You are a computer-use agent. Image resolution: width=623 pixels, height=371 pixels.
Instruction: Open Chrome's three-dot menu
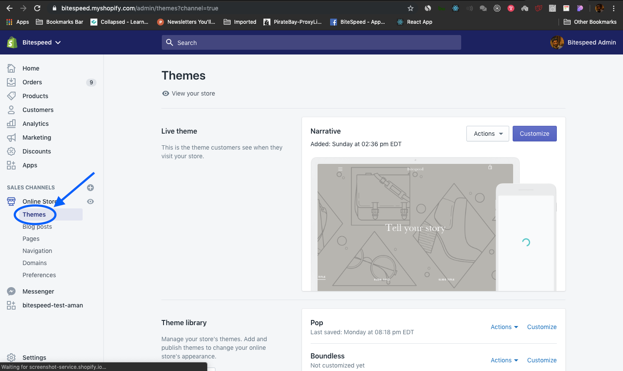[x=613, y=8]
